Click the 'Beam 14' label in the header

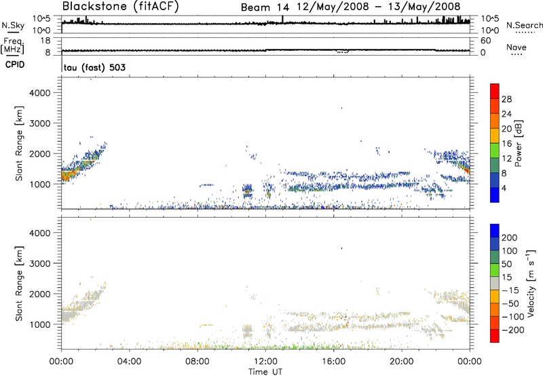click(265, 7)
